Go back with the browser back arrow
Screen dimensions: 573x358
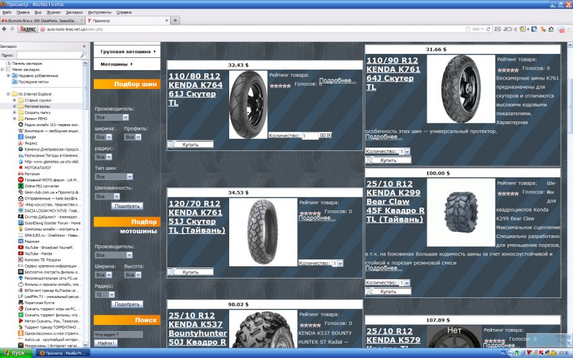pos(4,29)
